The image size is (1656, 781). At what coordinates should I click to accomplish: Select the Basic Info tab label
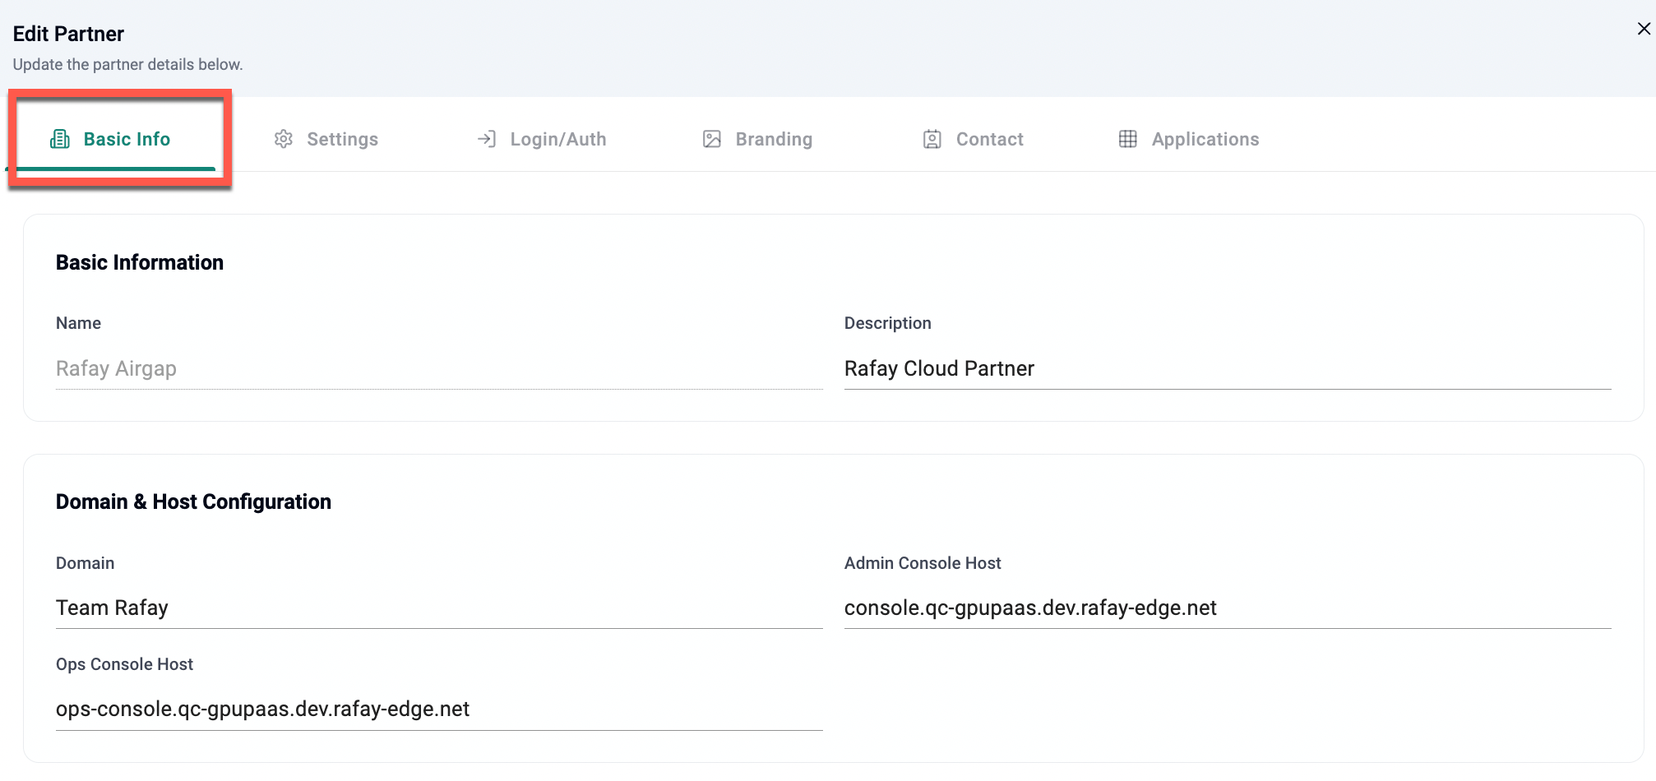(127, 139)
